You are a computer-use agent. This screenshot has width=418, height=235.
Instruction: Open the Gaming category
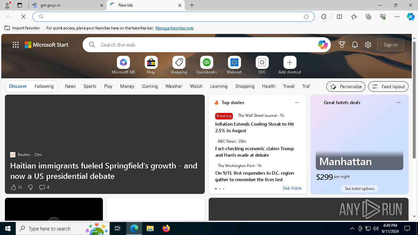150,86
